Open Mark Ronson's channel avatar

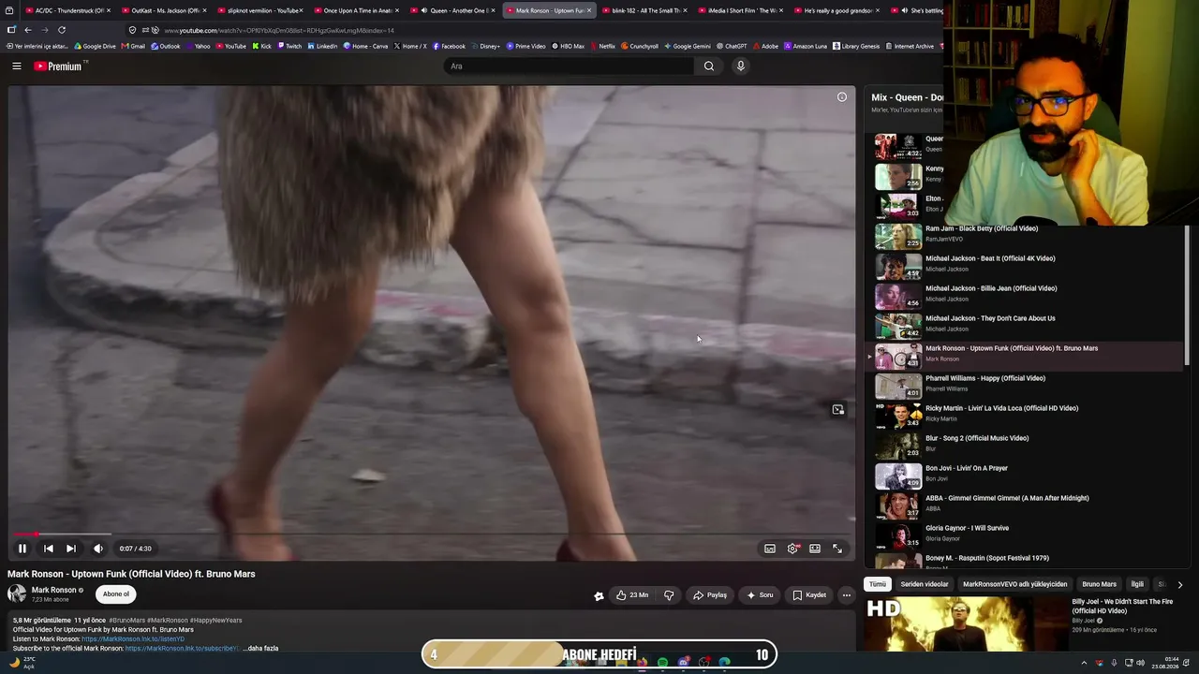pos(17,594)
